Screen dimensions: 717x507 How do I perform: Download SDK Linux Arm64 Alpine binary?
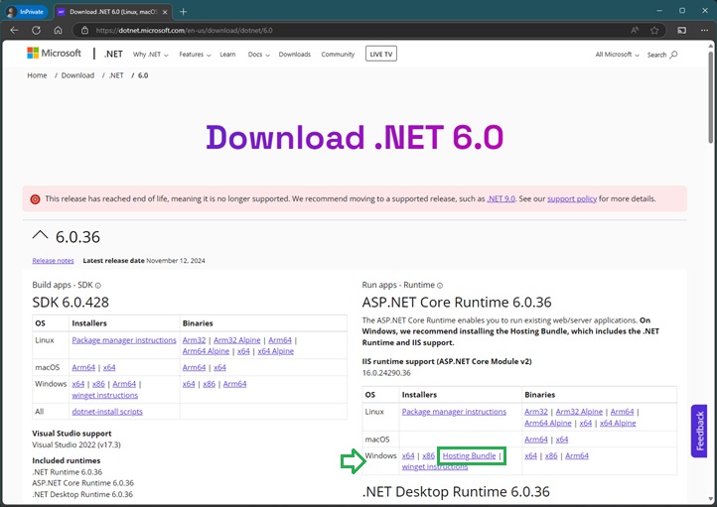point(206,351)
